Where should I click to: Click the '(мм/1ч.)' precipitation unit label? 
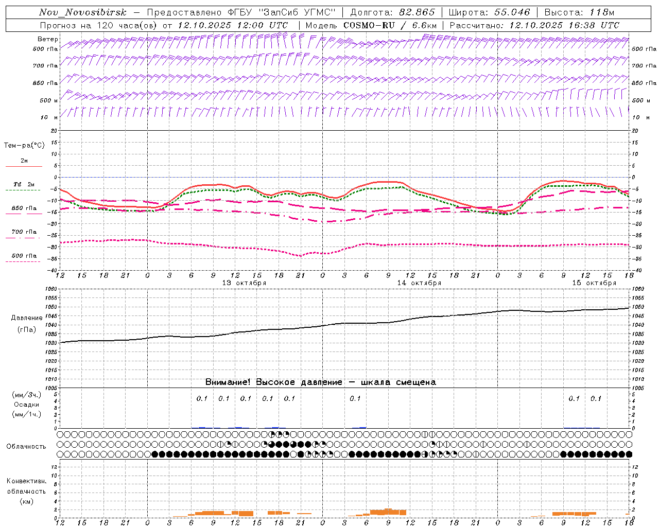click(x=27, y=414)
